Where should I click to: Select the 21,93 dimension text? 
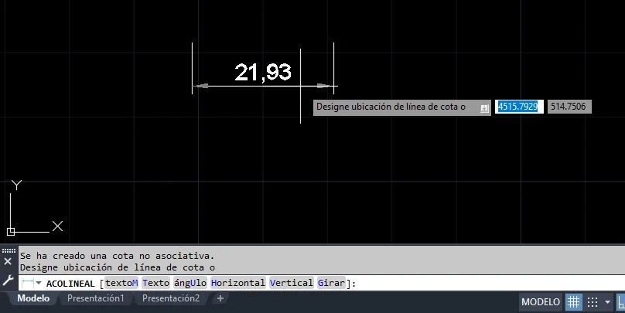263,73
